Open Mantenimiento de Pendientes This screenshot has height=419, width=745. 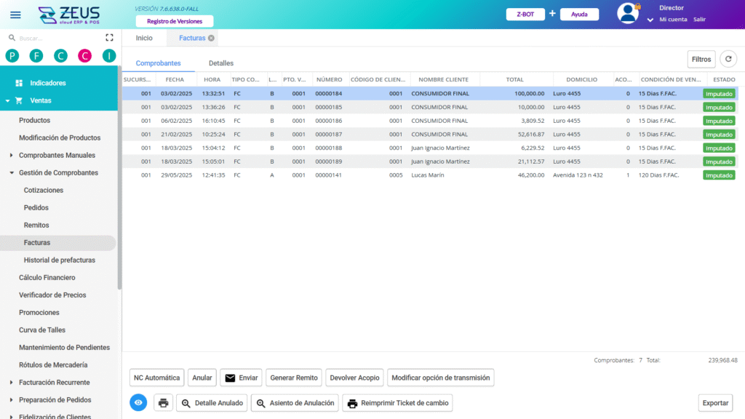[64, 348]
